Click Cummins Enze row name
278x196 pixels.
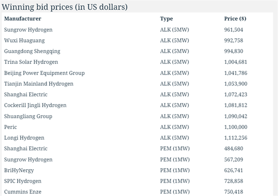23,192
